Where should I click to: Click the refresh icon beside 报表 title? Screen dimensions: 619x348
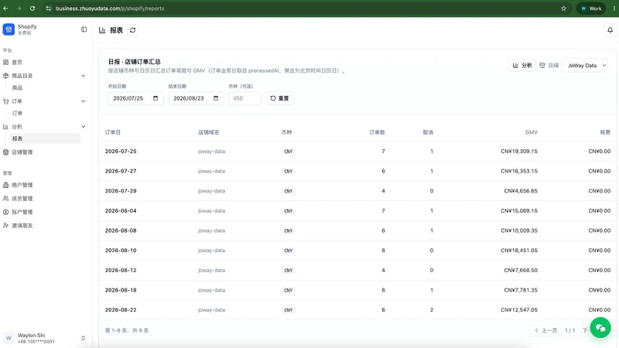[x=132, y=30]
